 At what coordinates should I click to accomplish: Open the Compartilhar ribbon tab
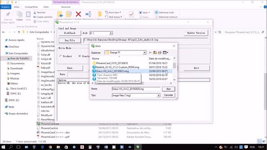31,7
